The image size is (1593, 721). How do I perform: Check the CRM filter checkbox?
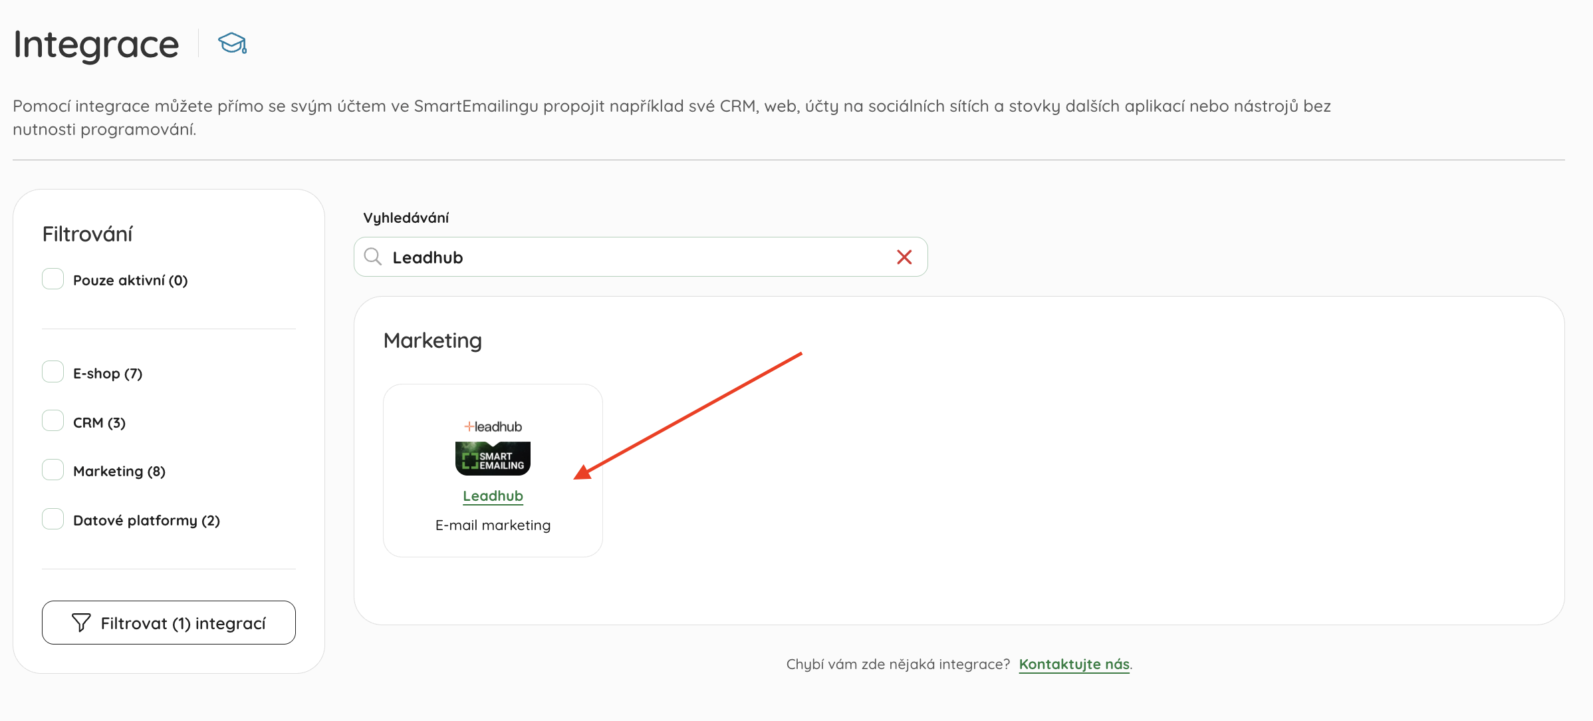point(53,421)
